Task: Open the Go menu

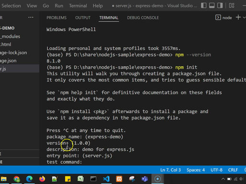Action: coord(46,6)
